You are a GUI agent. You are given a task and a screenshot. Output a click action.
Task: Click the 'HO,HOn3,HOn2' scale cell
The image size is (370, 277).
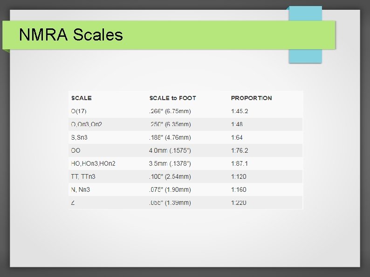pos(93,163)
